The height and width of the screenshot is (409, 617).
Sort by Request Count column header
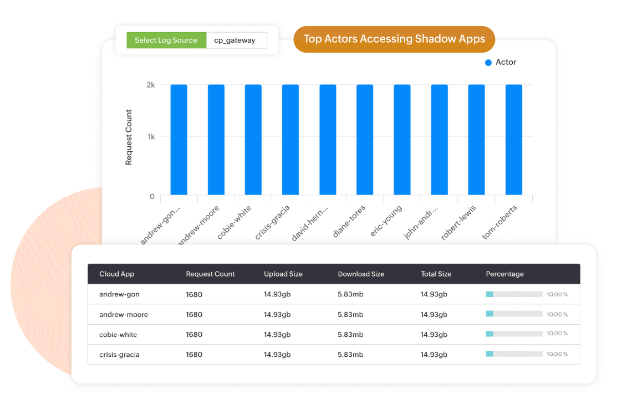(x=210, y=274)
